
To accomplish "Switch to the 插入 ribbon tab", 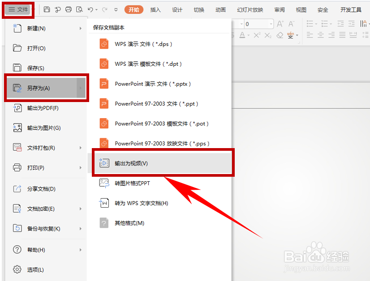I will pos(155,9).
